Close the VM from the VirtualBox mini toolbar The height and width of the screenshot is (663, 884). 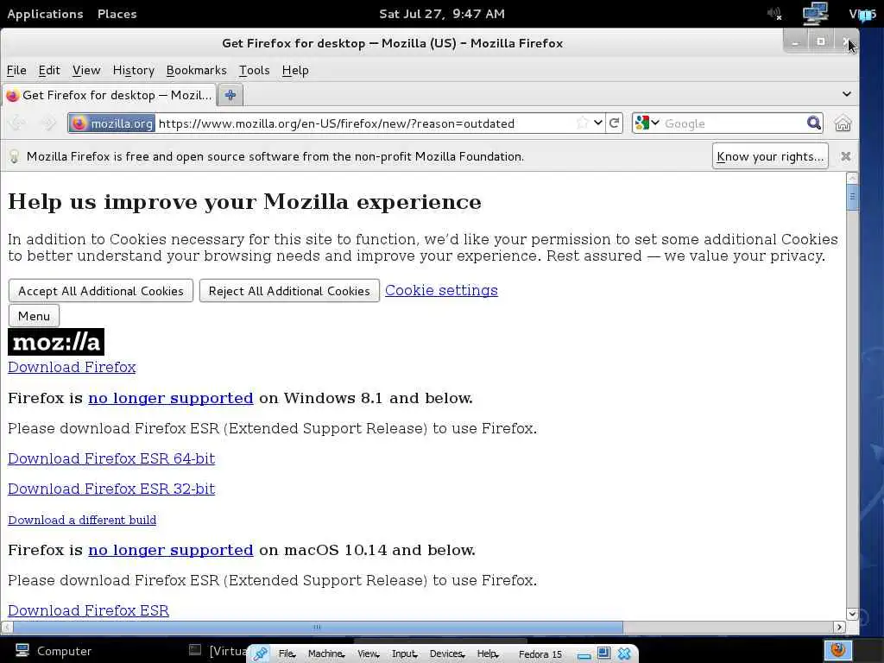coord(624,654)
